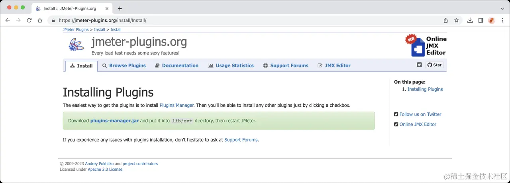Viewport: 510px width, 183px height.
Task: Open the project contributors link
Action: pyautogui.click(x=140, y=164)
